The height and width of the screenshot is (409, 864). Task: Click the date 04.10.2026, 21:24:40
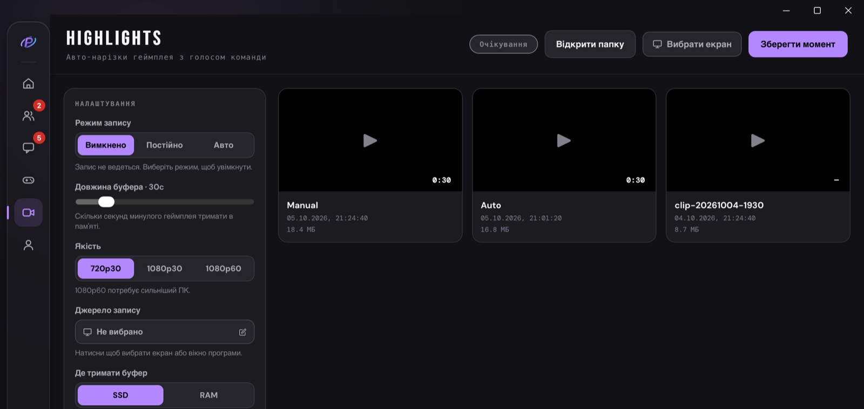click(715, 219)
